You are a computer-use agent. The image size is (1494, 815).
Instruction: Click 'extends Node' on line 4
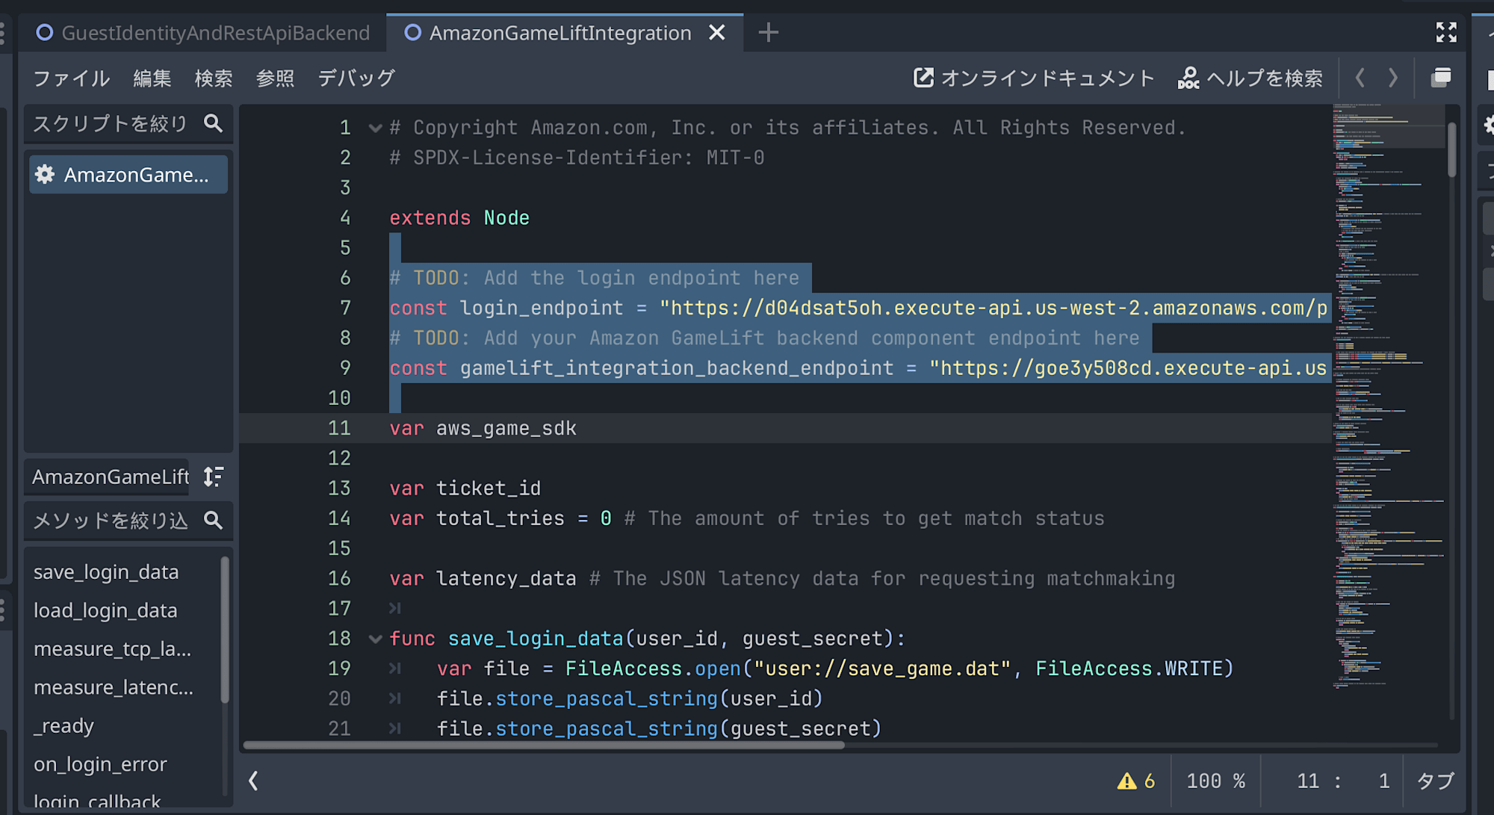click(459, 218)
